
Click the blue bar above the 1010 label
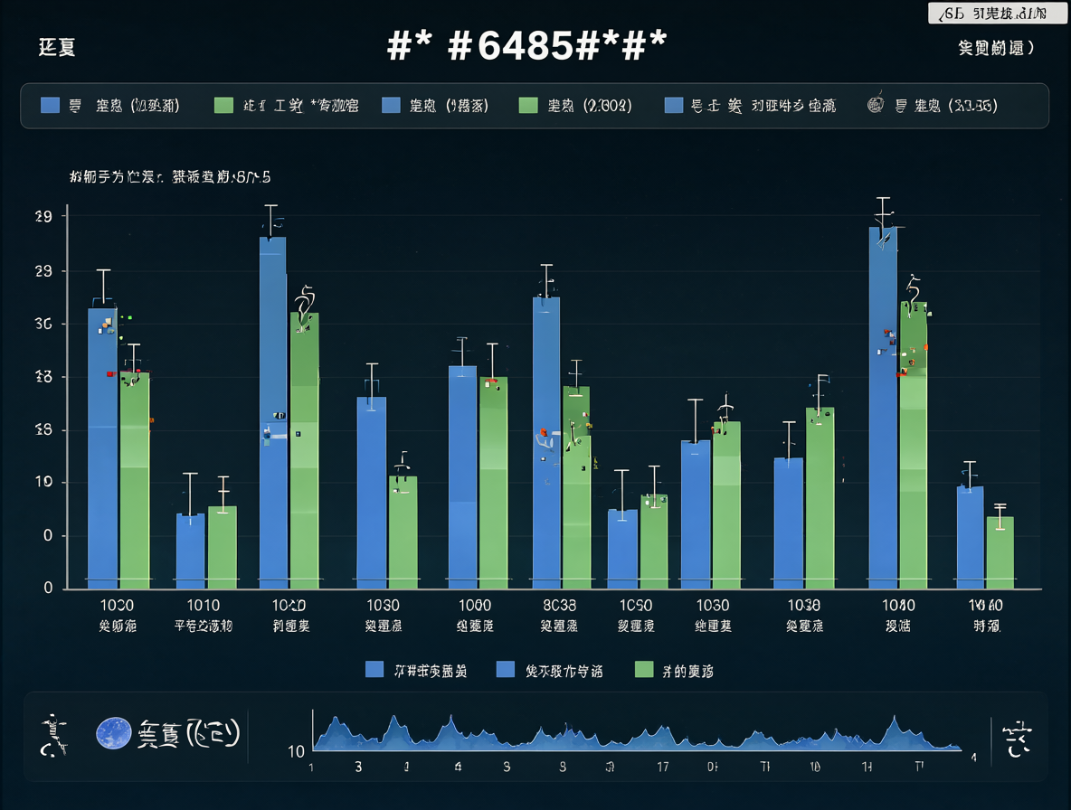[x=191, y=551]
